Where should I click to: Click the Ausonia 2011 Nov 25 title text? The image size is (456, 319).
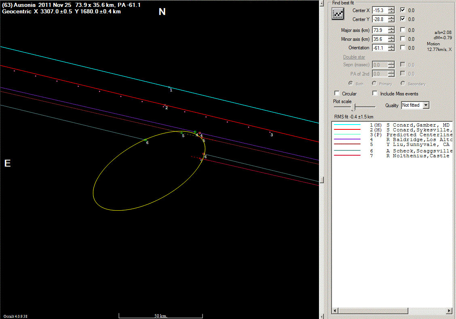pyautogui.click(x=71, y=5)
